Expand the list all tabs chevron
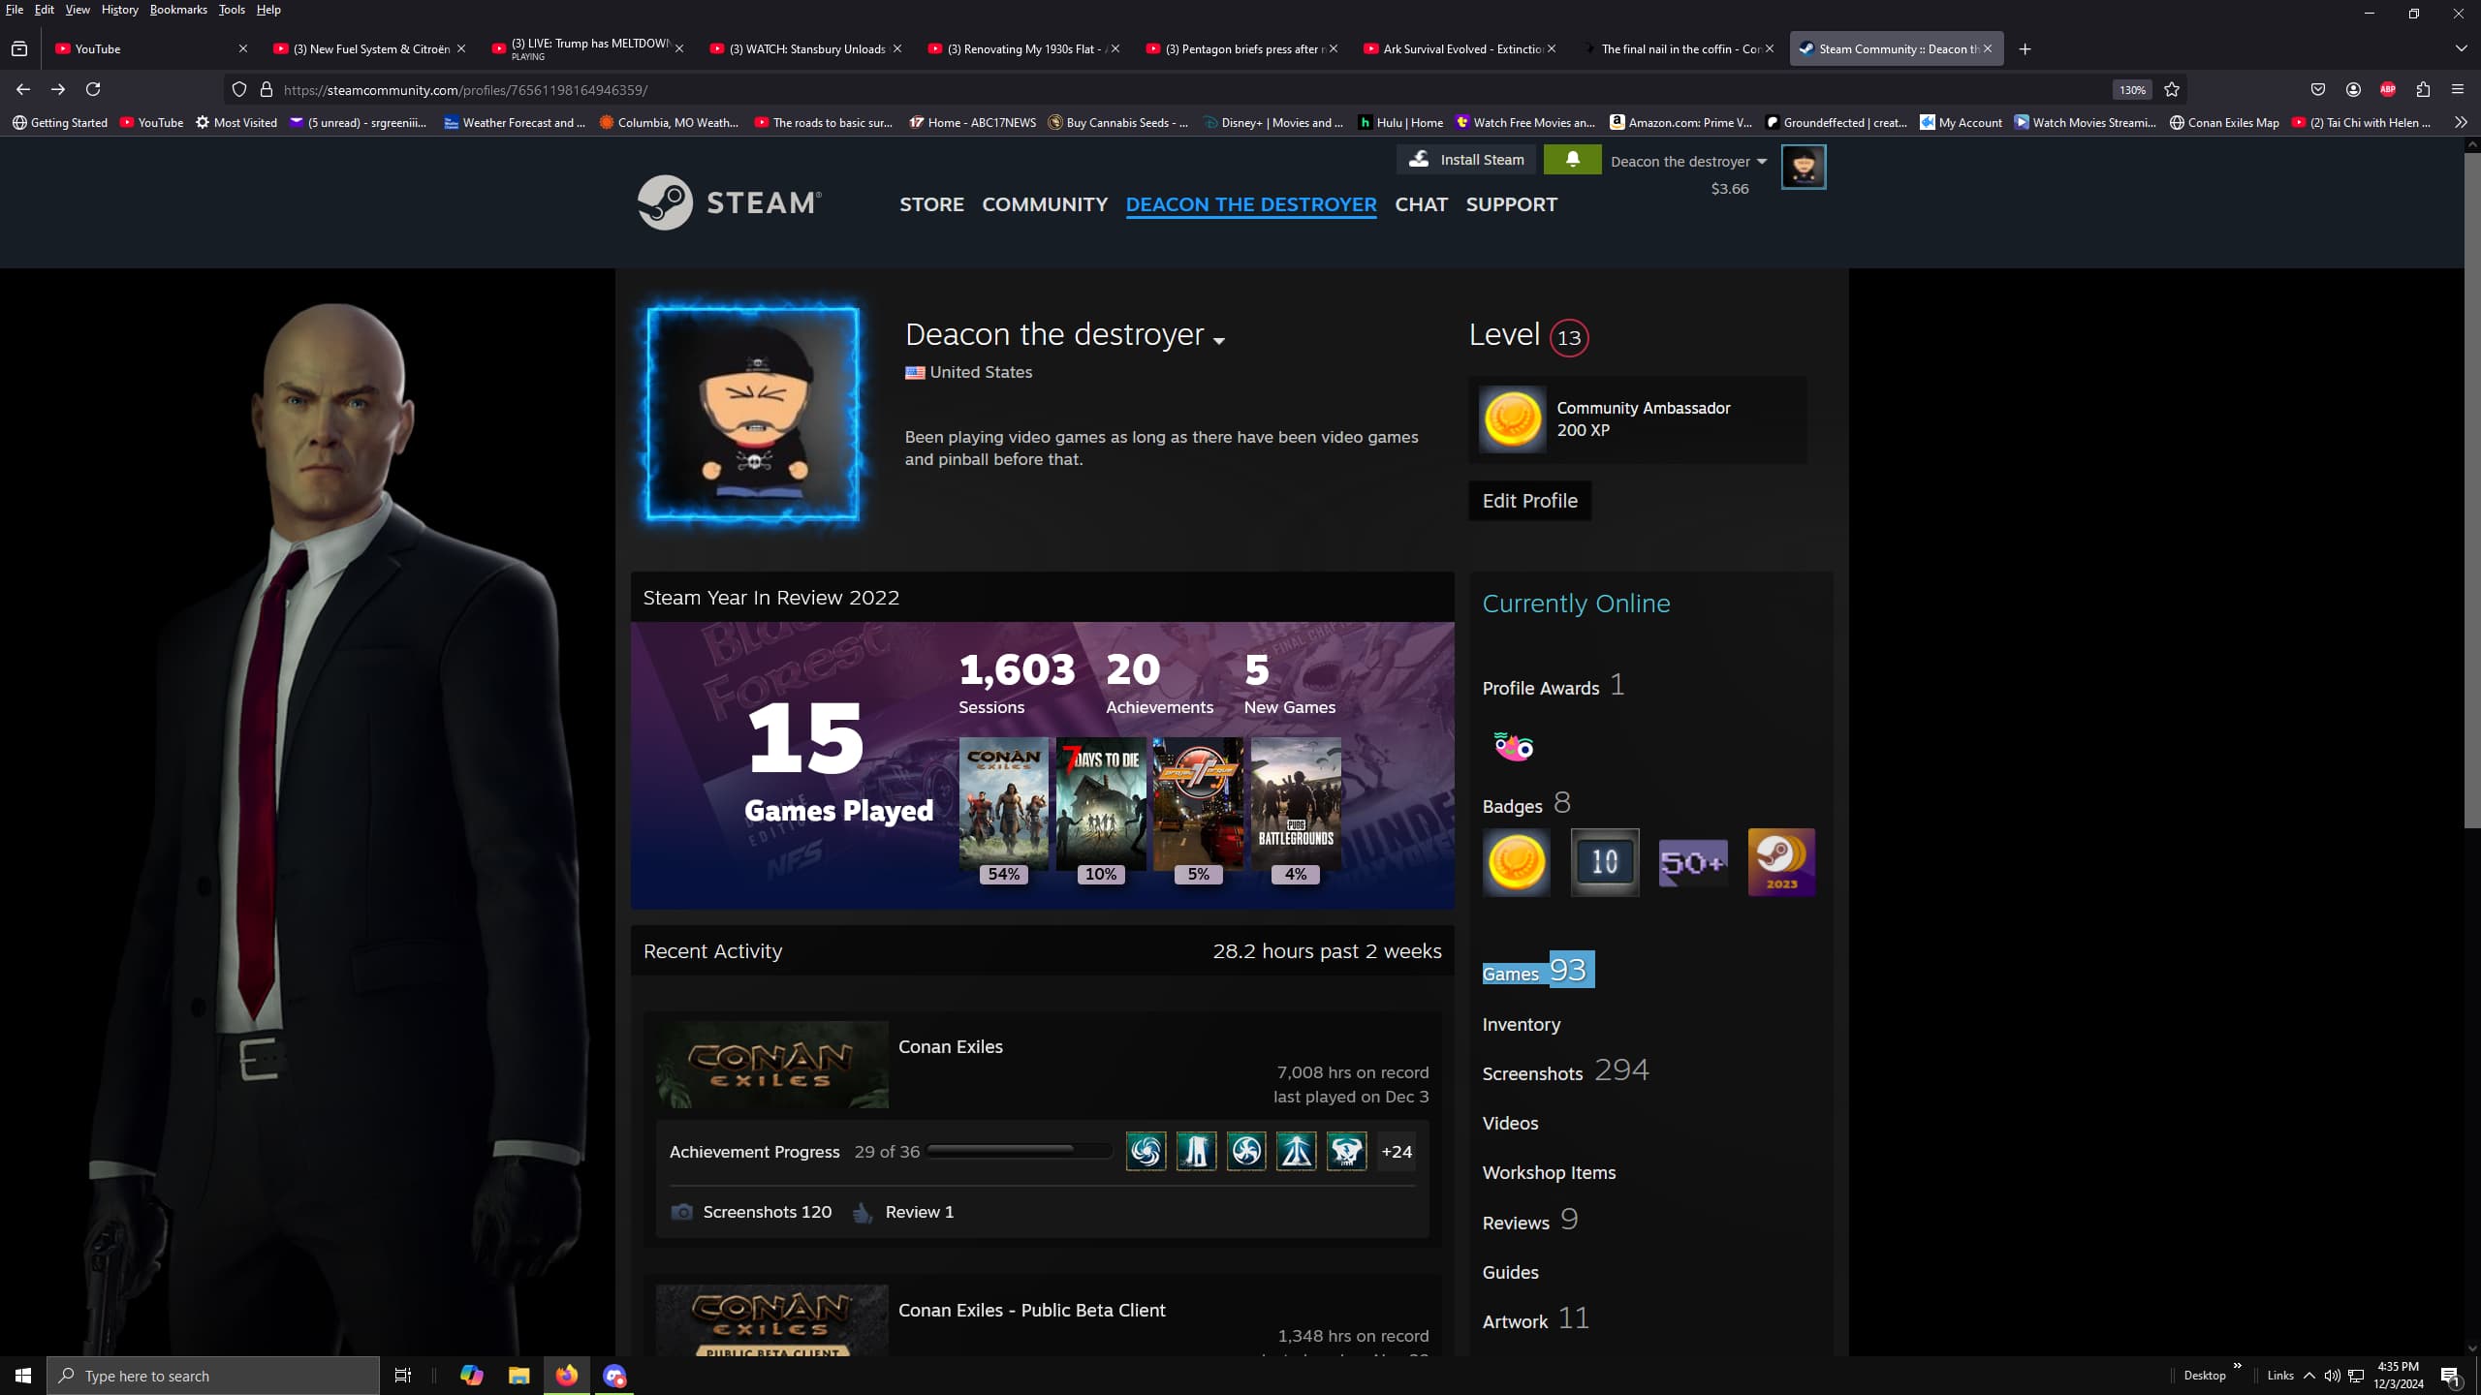 [x=2461, y=48]
